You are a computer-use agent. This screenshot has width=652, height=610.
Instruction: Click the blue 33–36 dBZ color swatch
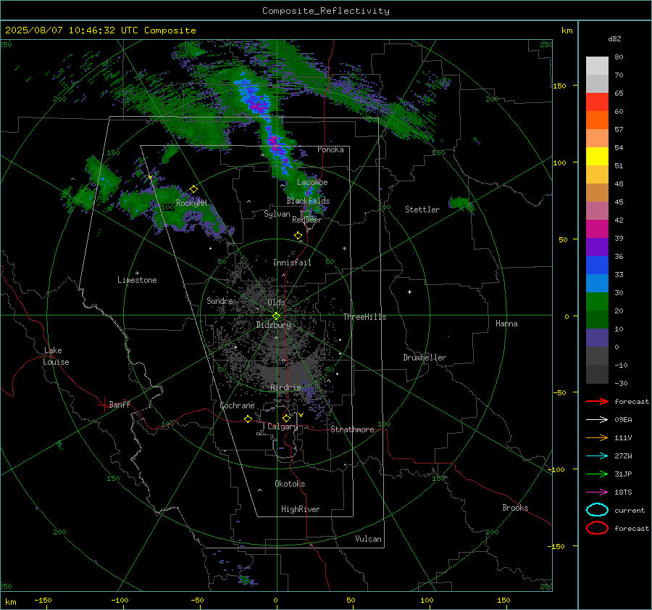tap(597, 265)
